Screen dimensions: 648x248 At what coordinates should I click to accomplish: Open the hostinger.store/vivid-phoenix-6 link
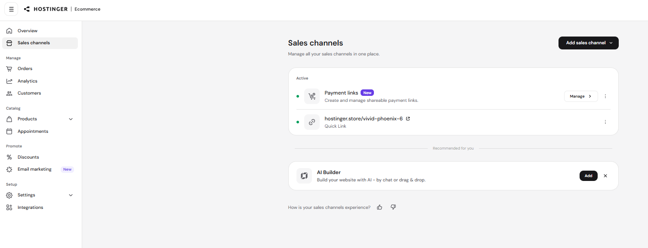point(364,119)
